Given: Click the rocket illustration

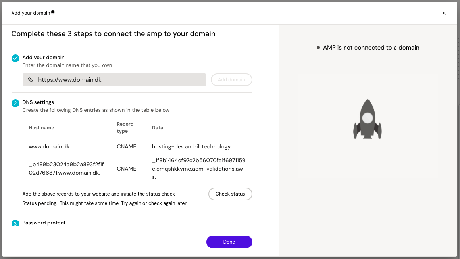Looking at the screenshot, I should pyautogui.click(x=368, y=119).
